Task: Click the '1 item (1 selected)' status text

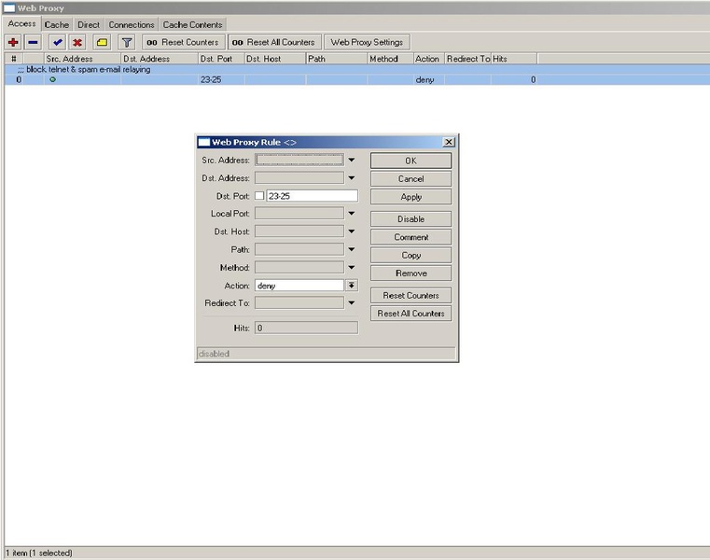Action: click(x=39, y=553)
